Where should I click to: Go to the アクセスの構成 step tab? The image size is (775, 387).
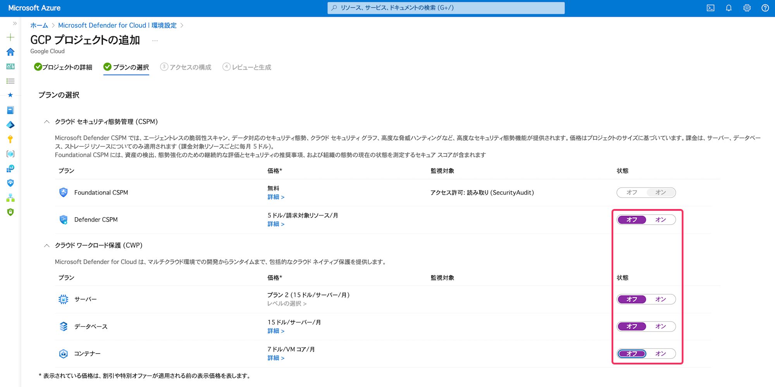186,67
